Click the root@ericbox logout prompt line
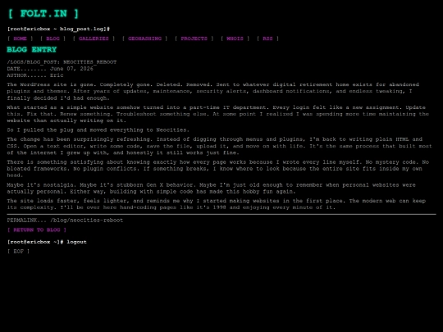443x332 pixels. click(47, 242)
